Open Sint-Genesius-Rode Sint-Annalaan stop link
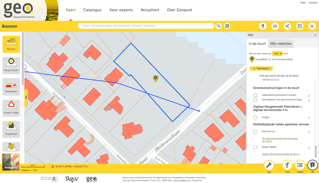This screenshot has width=319, height=183. [280, 140]
